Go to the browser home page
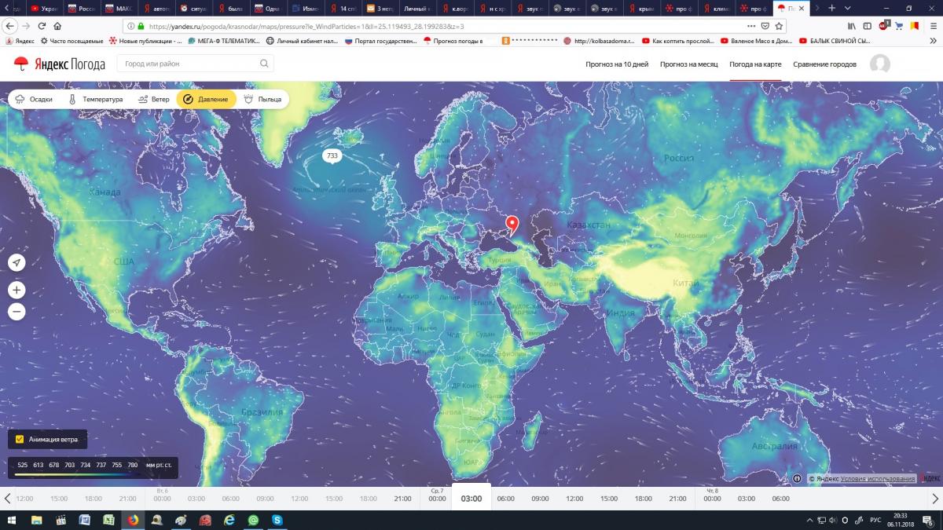Image resolution: width=943 pixels, height=530 pixels. (x=58, y=26)
